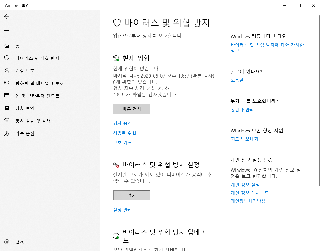
Task: Click the vertical scrollbar on right edge
Action: click(319, 100)
